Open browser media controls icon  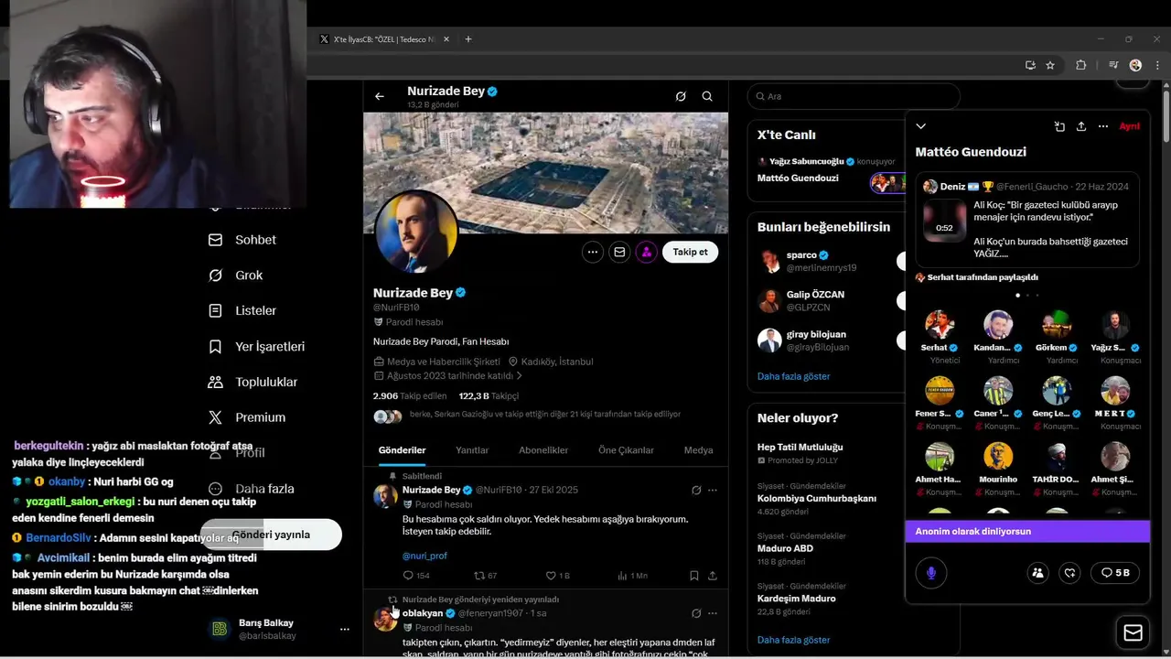[1113, 65]
